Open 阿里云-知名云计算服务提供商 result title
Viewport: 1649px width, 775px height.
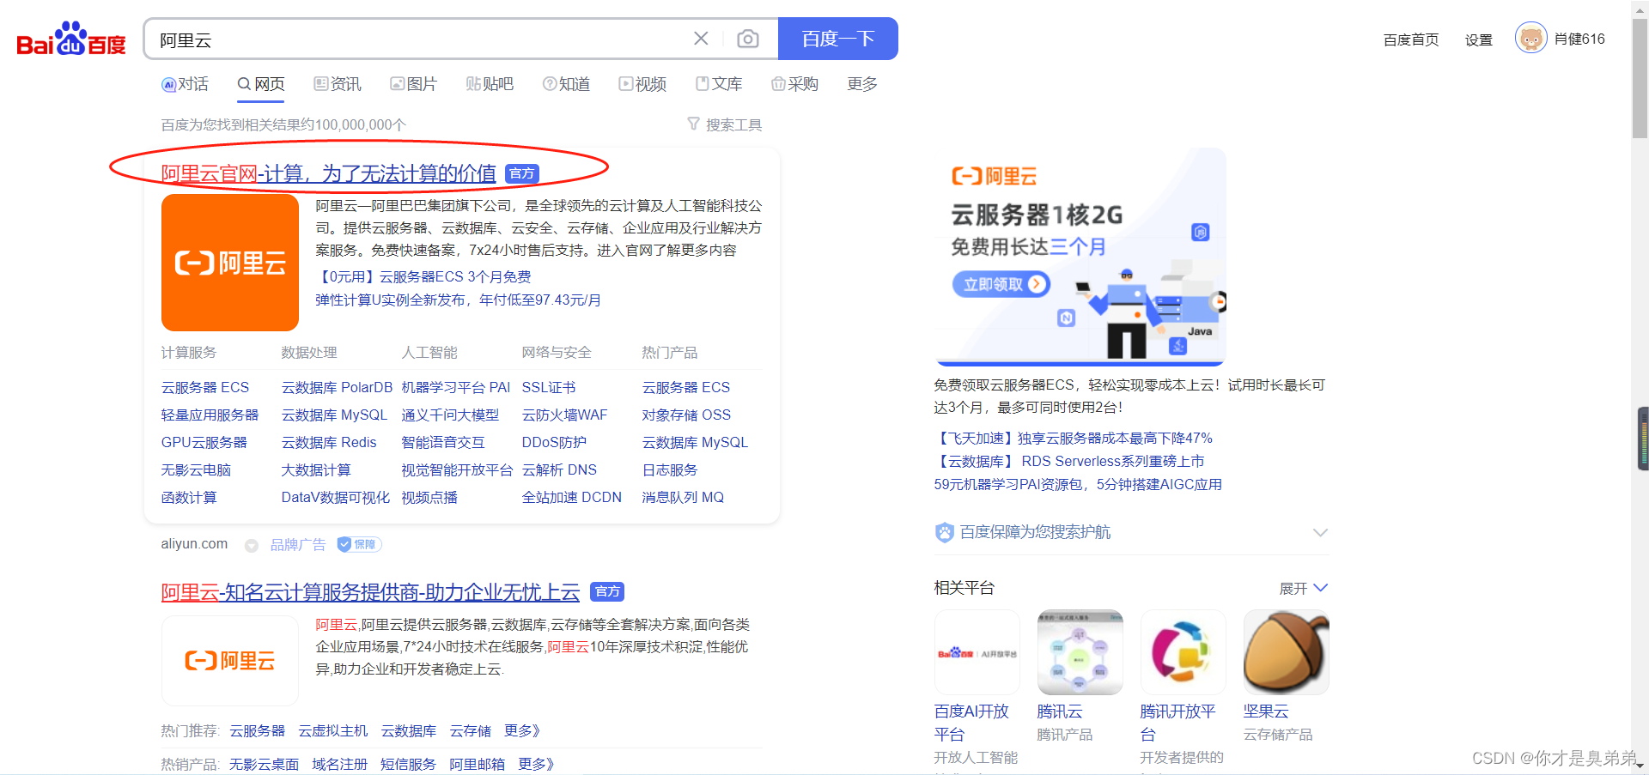[x=370, y=591]
